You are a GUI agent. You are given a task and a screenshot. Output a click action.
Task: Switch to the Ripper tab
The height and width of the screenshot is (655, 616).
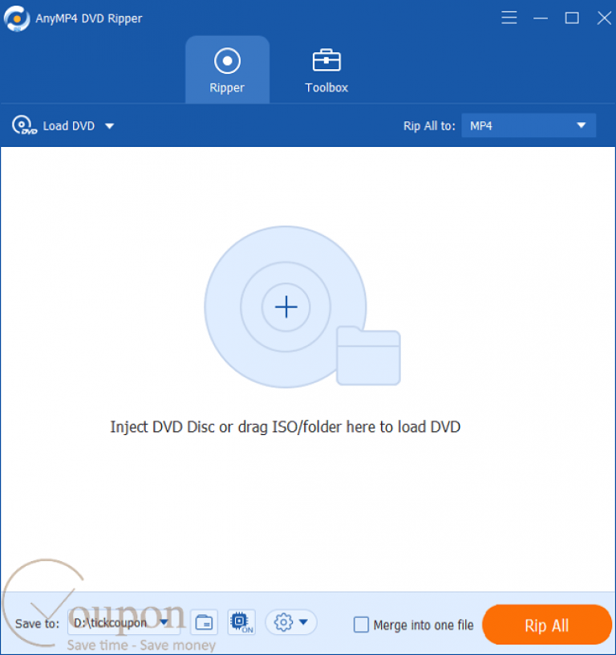click(227, 69)
